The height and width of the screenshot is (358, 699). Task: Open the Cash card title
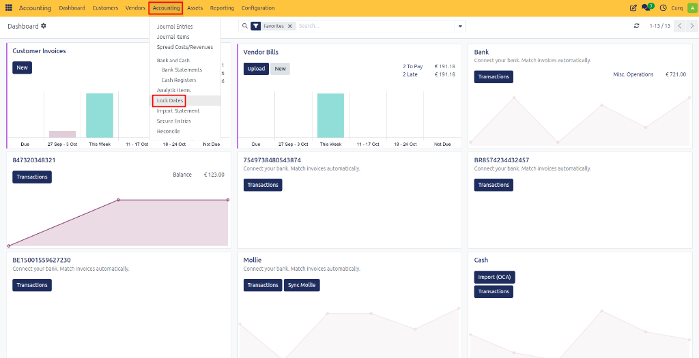481,260
